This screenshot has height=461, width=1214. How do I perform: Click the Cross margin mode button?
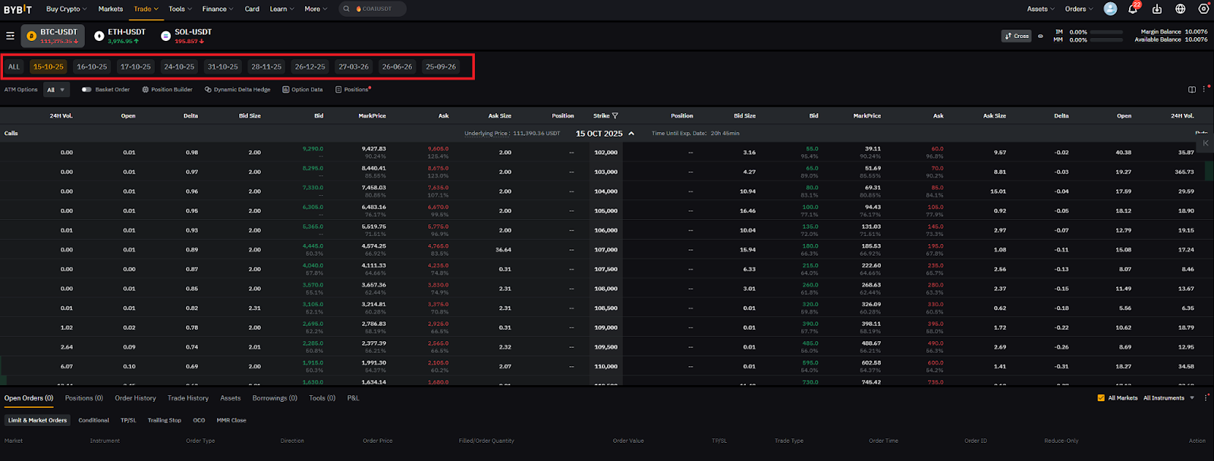tap(1017, 36)
